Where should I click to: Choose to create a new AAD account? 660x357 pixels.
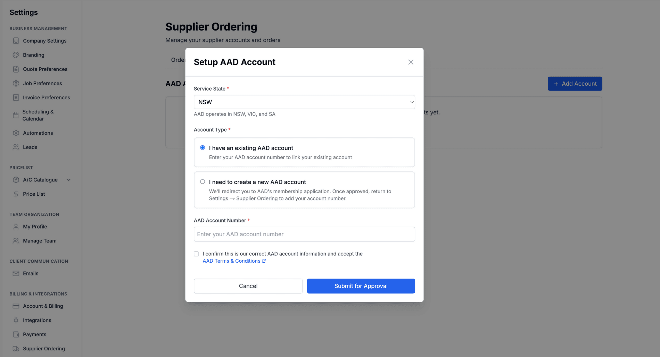point(203,181)
